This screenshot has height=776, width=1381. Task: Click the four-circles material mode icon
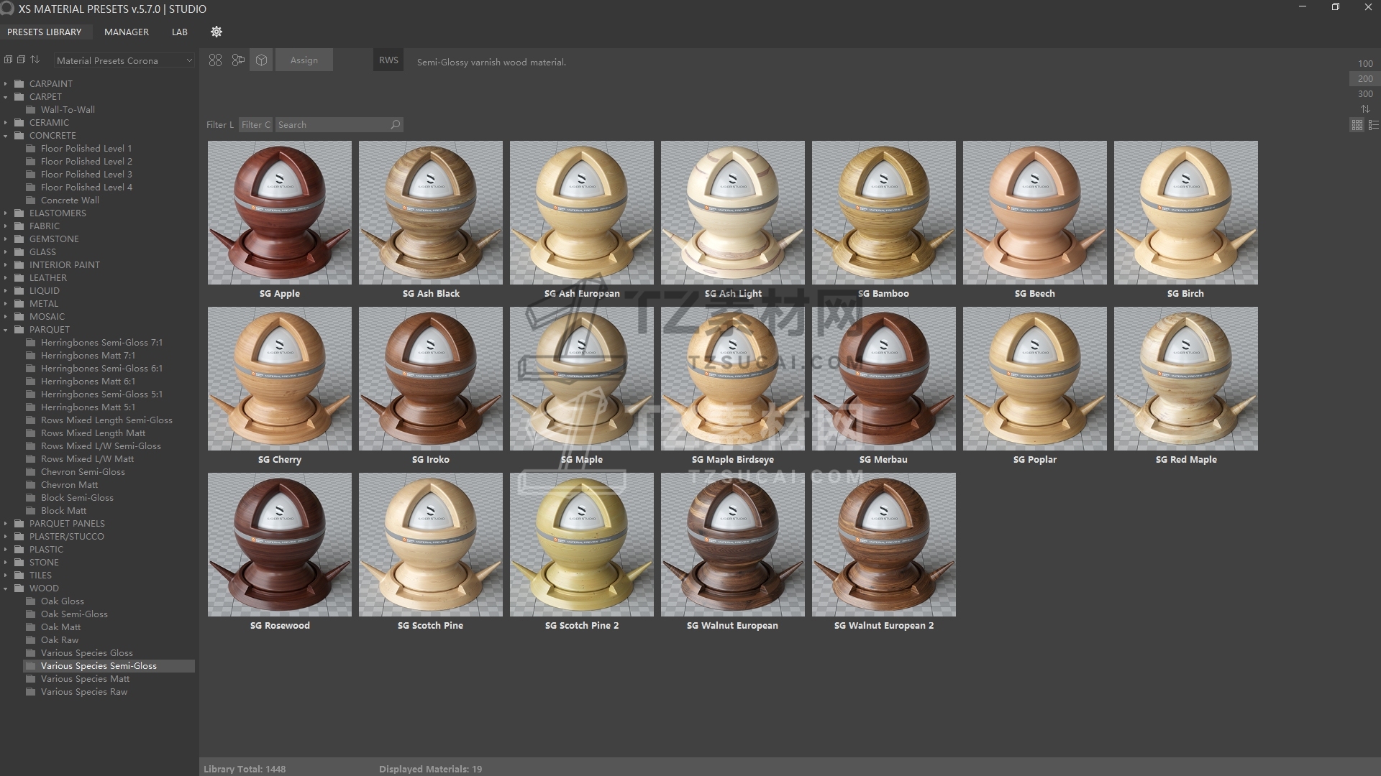point(215,60)
